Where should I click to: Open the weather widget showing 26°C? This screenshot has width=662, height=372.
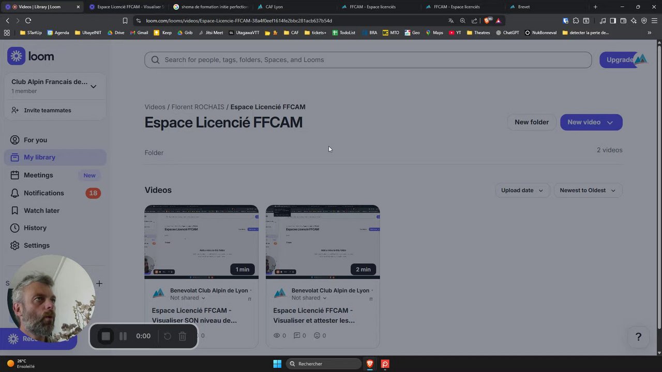(21, 364)
